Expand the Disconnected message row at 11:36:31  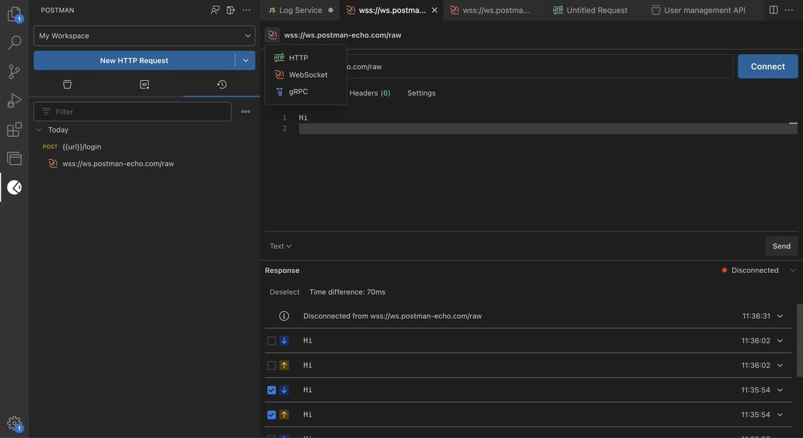[780, 316]
